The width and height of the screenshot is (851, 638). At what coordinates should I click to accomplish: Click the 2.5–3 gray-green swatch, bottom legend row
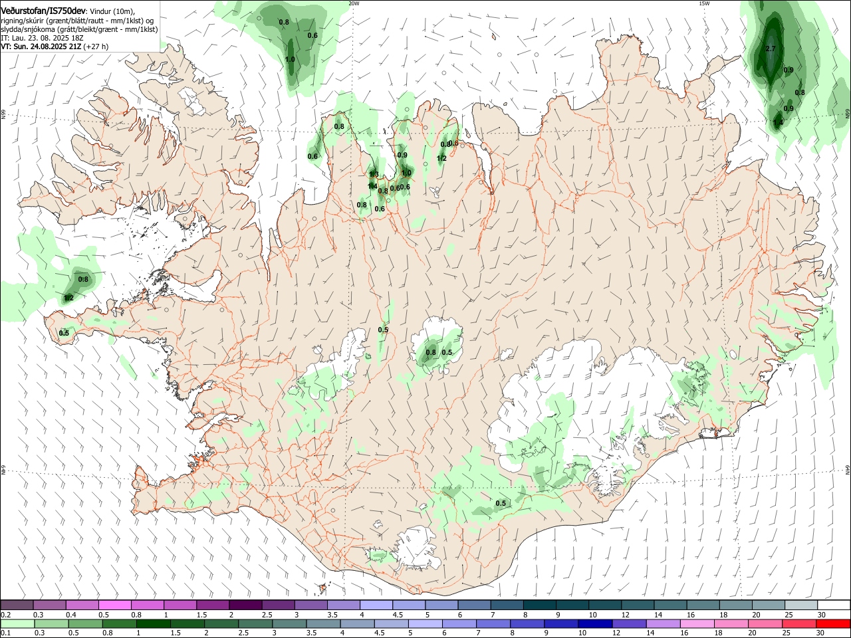(x=255, y=624)
